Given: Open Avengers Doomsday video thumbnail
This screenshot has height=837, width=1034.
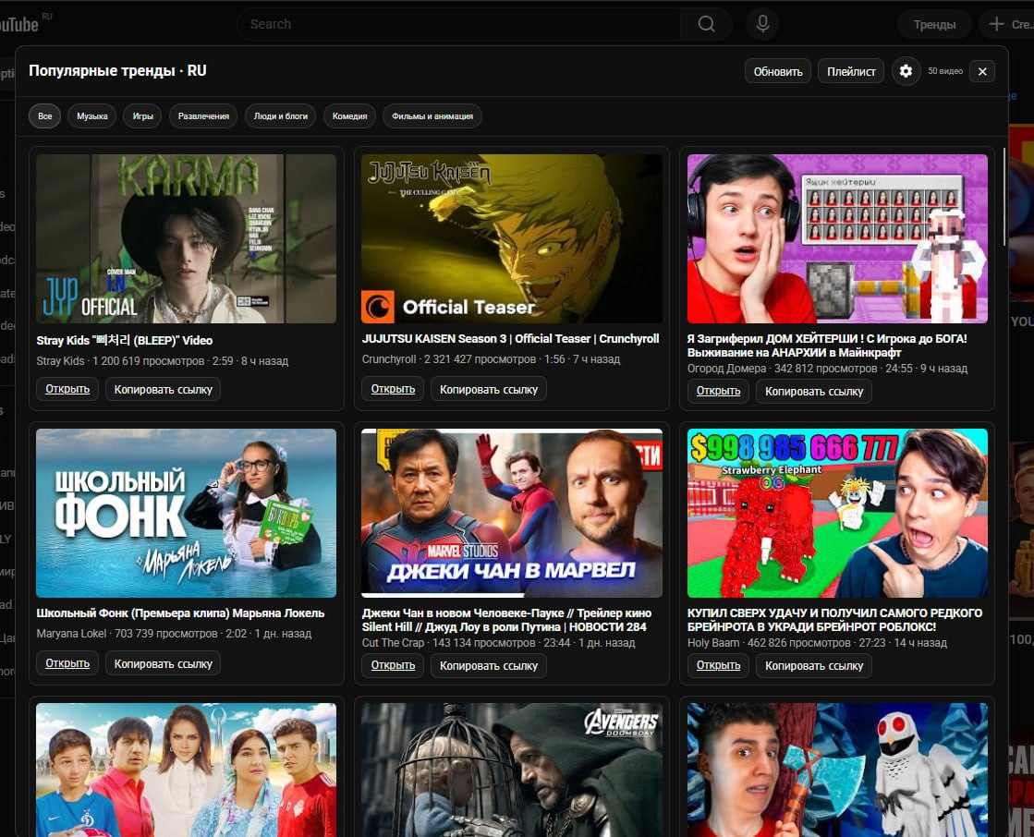Looking at the screenshot, I should click(512, 770).
